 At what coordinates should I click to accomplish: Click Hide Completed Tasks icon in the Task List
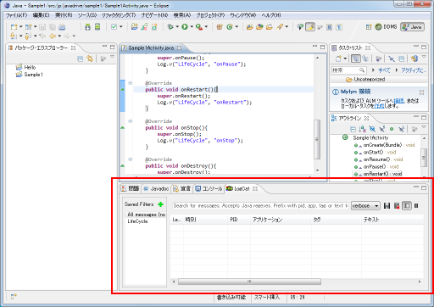[392, 59]
